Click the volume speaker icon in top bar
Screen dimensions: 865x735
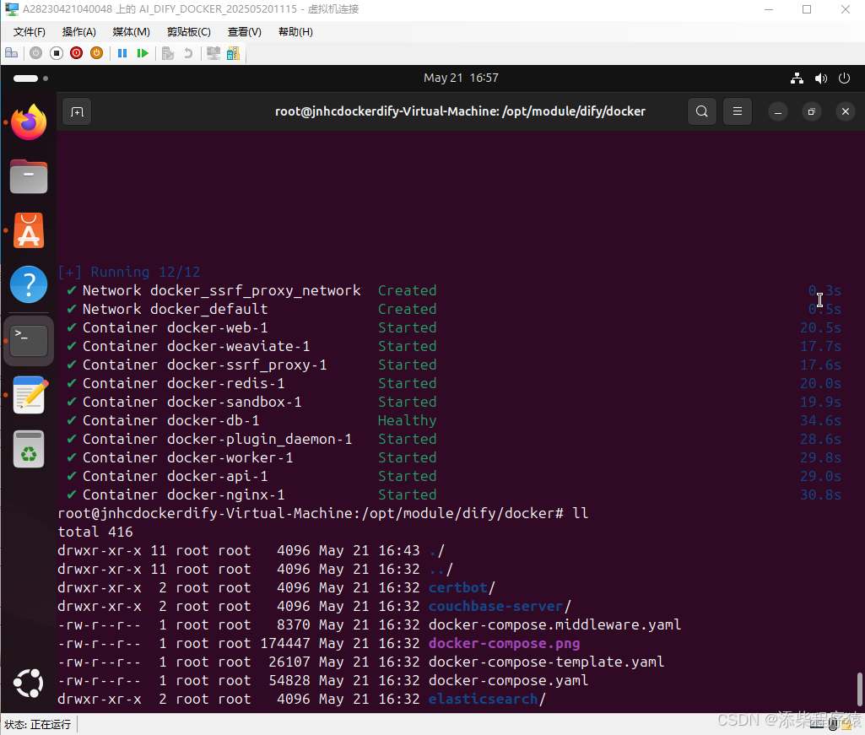point(821,78)
